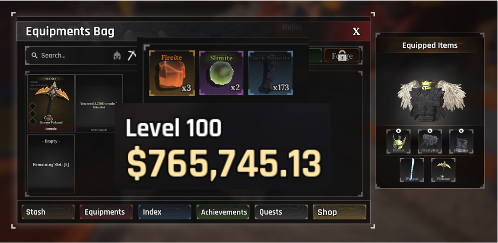
Task: Click the equipped Weapon sword slot
Action: [412, 170]
